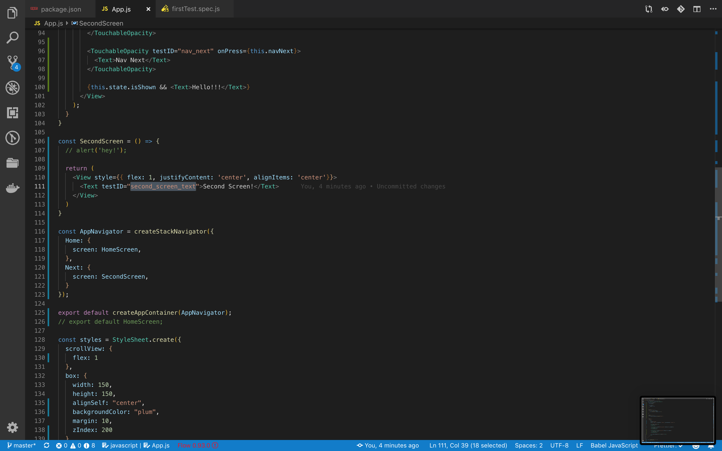Viewport: 722px width, 451px height.
Task: Open the Manage settings gear
Action: (12, 427)
